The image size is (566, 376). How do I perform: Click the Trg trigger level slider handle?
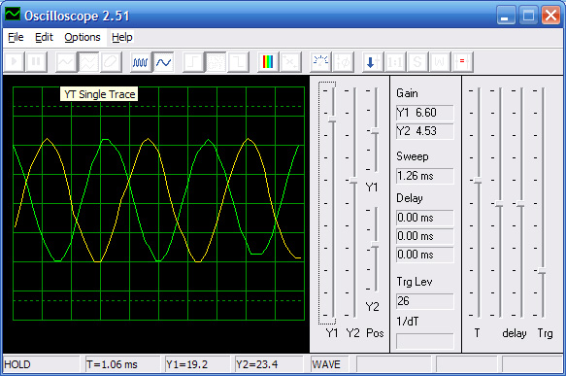(x=542, y=270)
